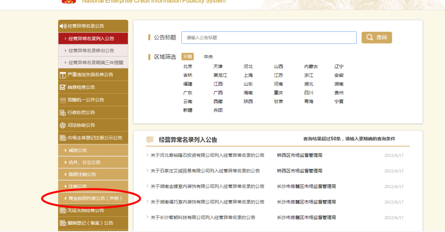Screen dimensions: 445x232
Task: Filter by region 浙江
Action: click(x=309, y=75)
